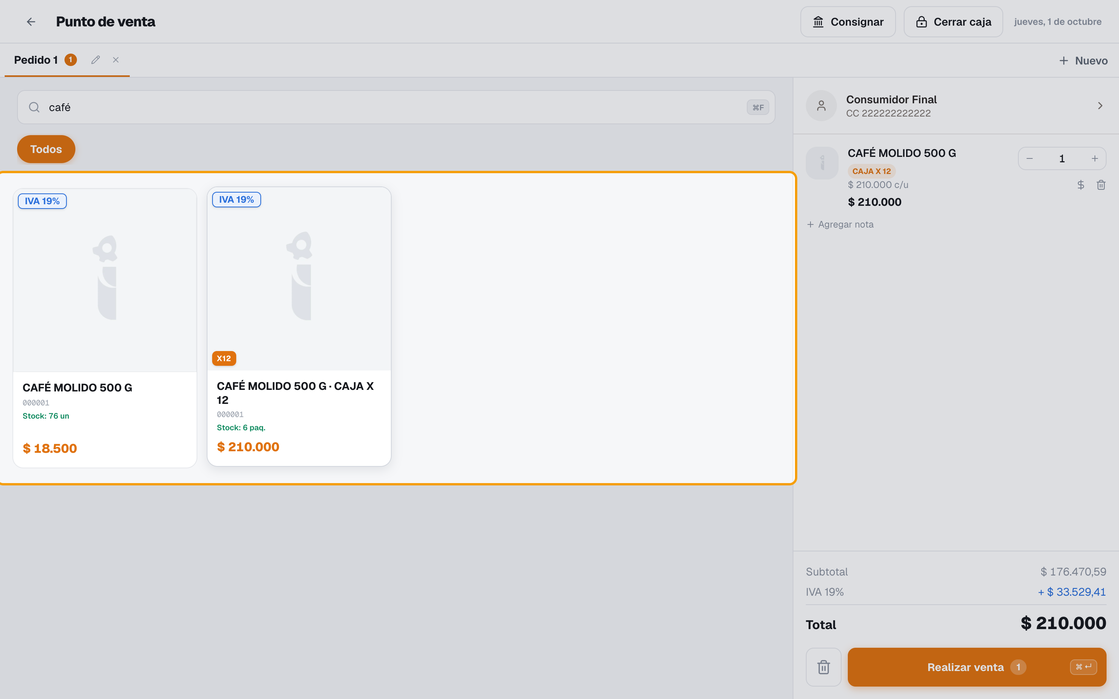Select the Todos category filter
Image resolution: width=1119 pixels, height=699 pixels.
[46, 150]
